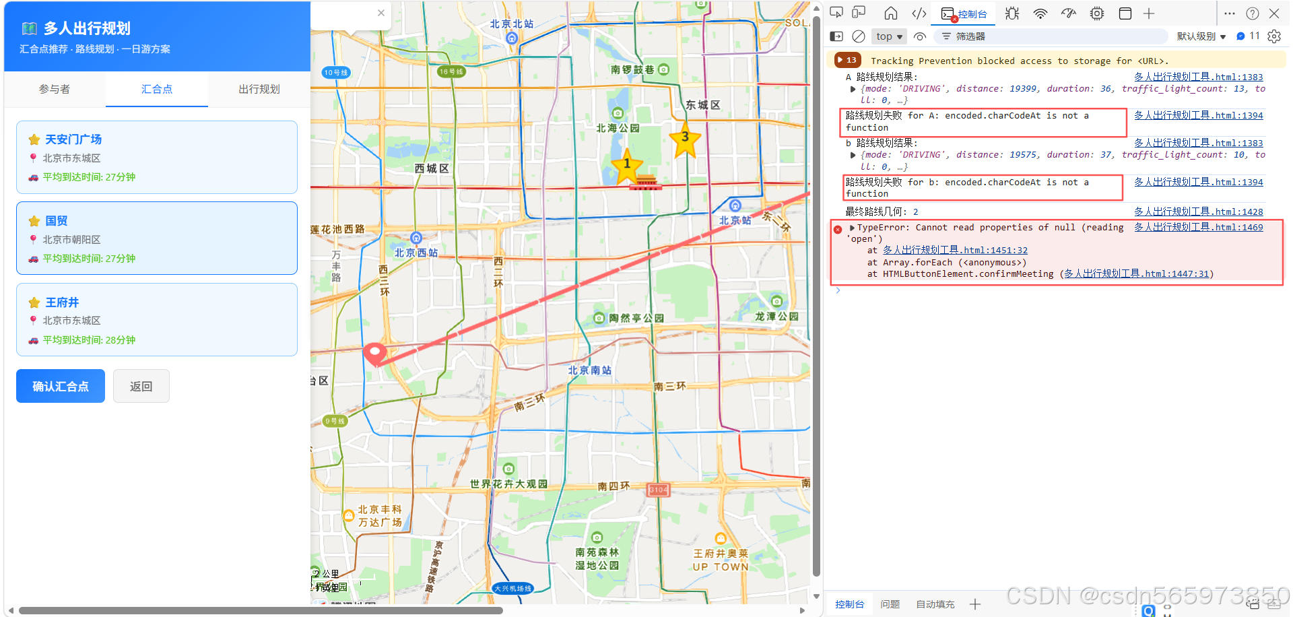Click the 北京西站 station icon on map

(x=416, y=237)
